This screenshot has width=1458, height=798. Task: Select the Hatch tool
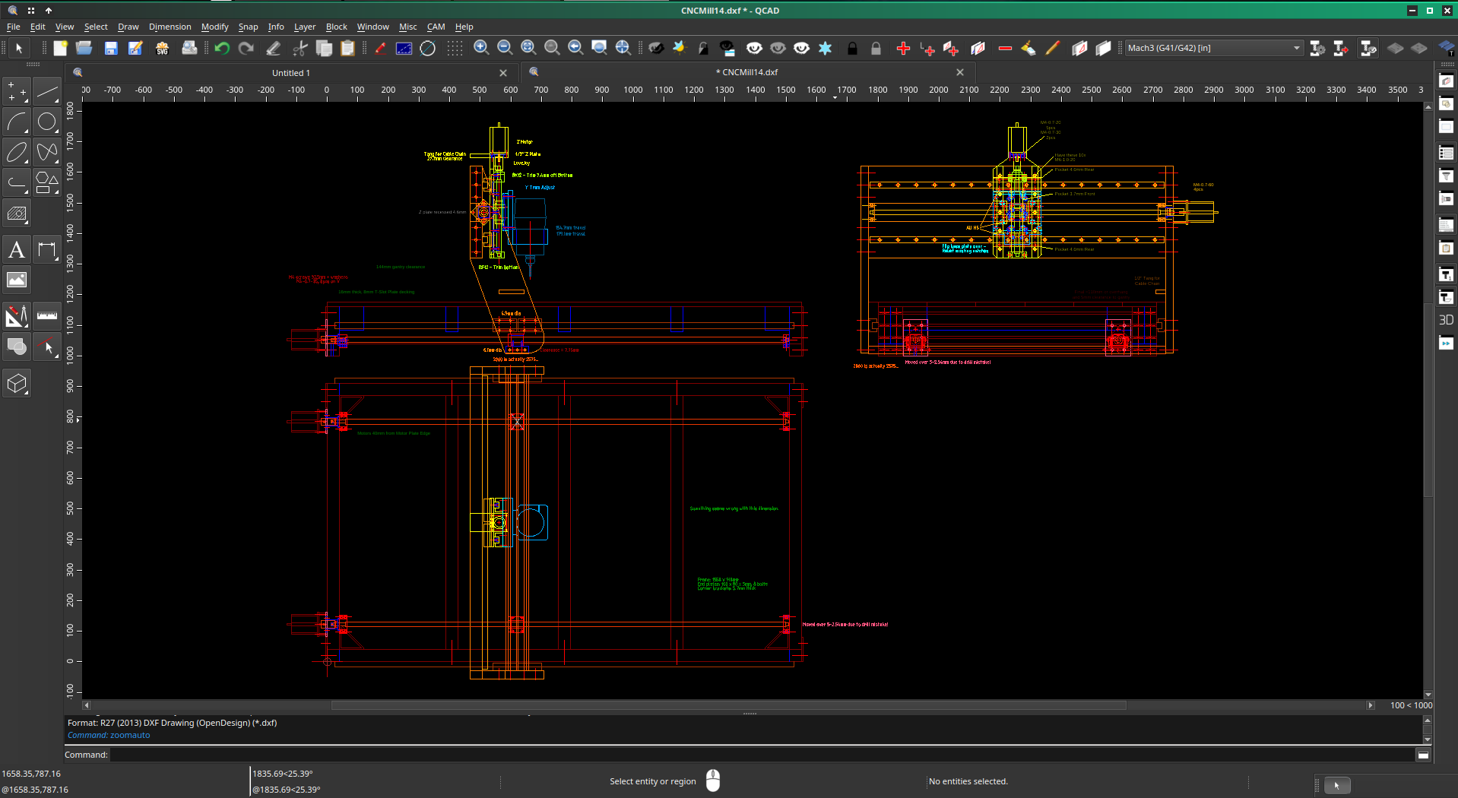(x=17, y=213)
